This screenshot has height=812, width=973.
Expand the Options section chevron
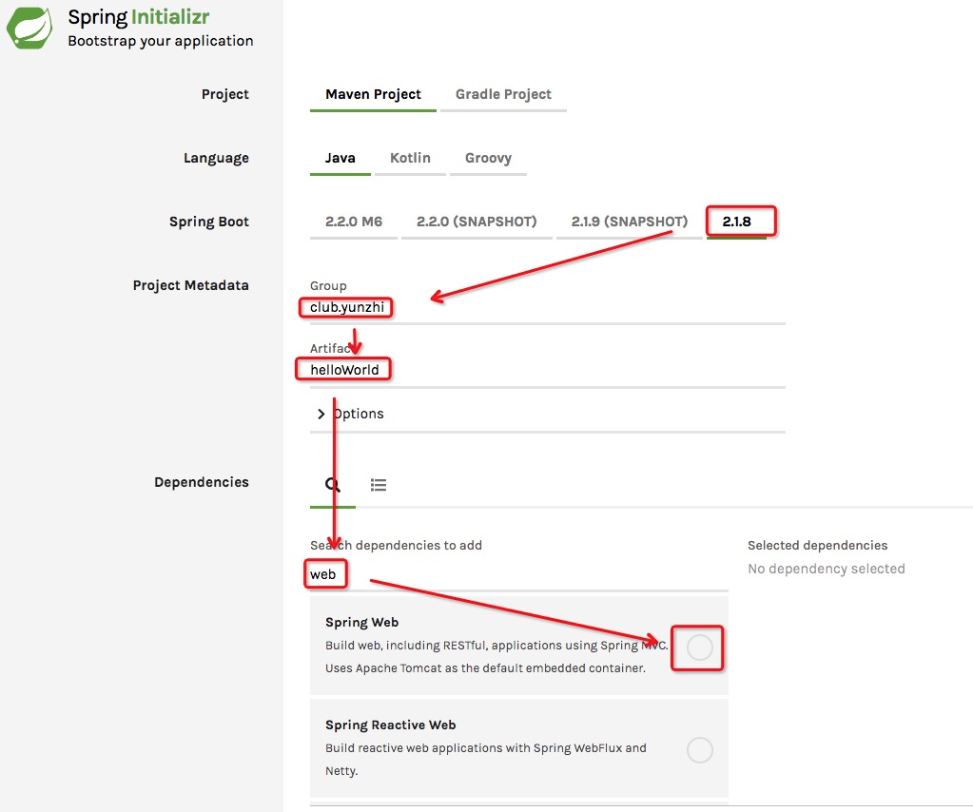tap(321, 414)
